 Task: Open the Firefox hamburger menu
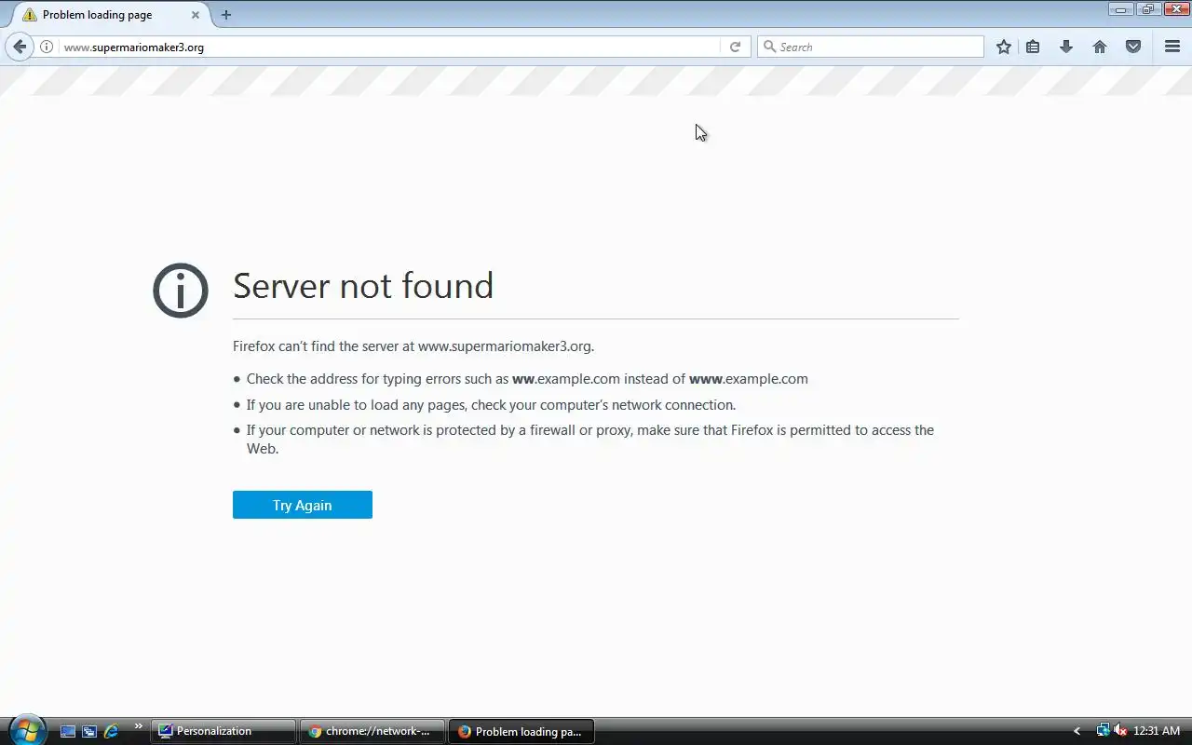pos(1172,47)
